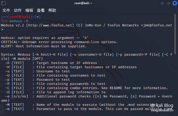The height and width of the screenshot is (116, 178).
Task: Click the terminal icon in the title bar
Action: 3,3
